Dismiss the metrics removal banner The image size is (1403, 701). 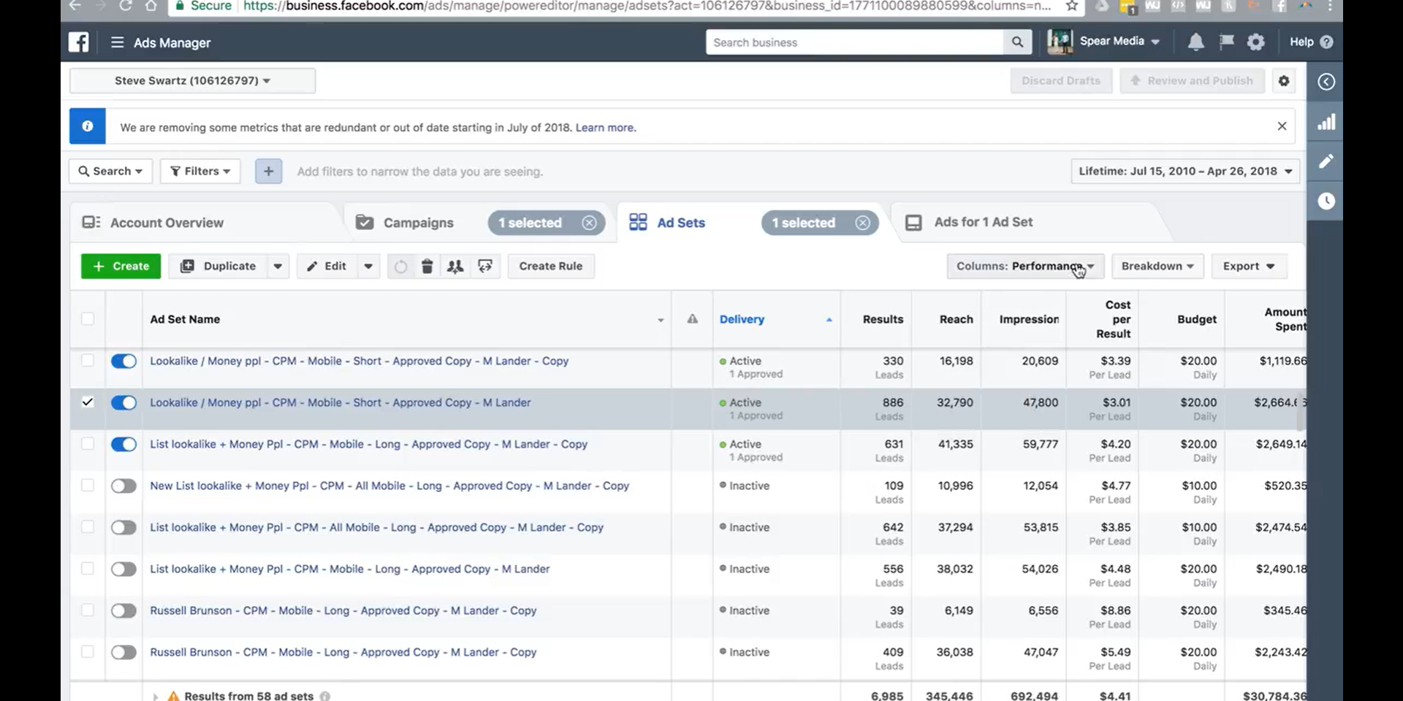(x=1282, y=126)
